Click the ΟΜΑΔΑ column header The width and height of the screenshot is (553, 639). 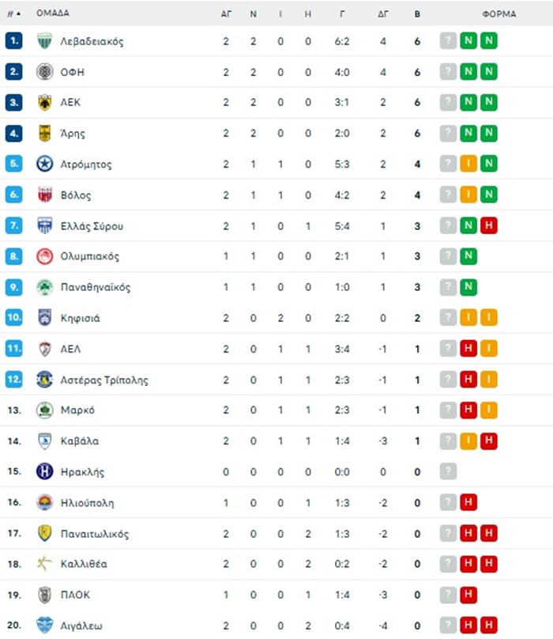pyautogui.click(x=52, y=13)
